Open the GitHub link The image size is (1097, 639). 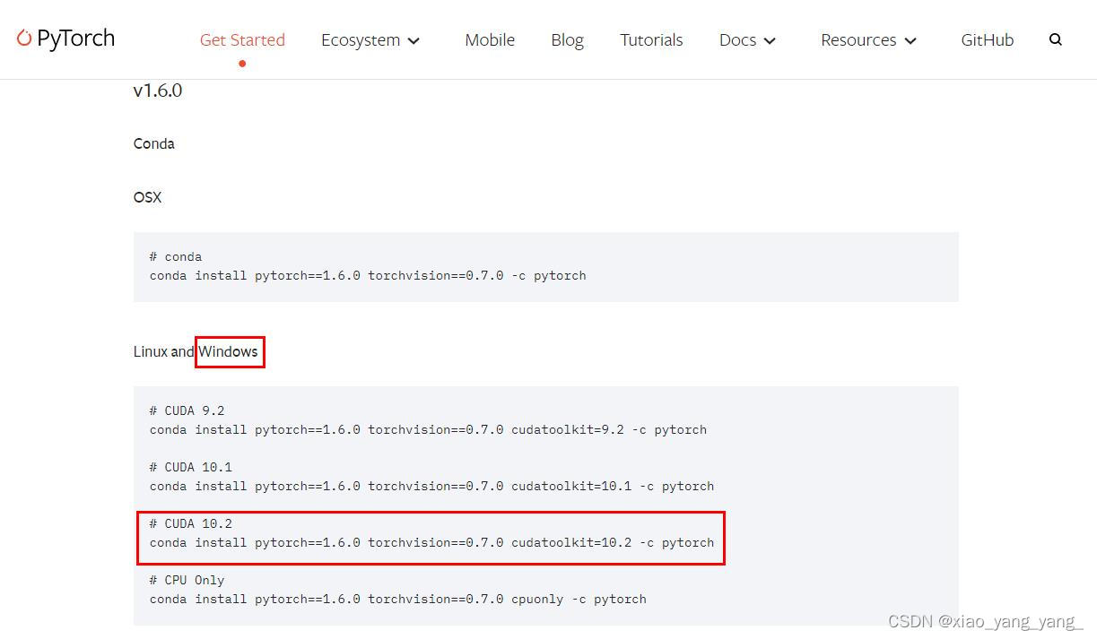987,39
